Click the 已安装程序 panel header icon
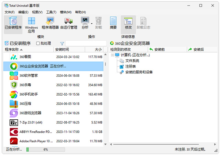 pos(7,43)
